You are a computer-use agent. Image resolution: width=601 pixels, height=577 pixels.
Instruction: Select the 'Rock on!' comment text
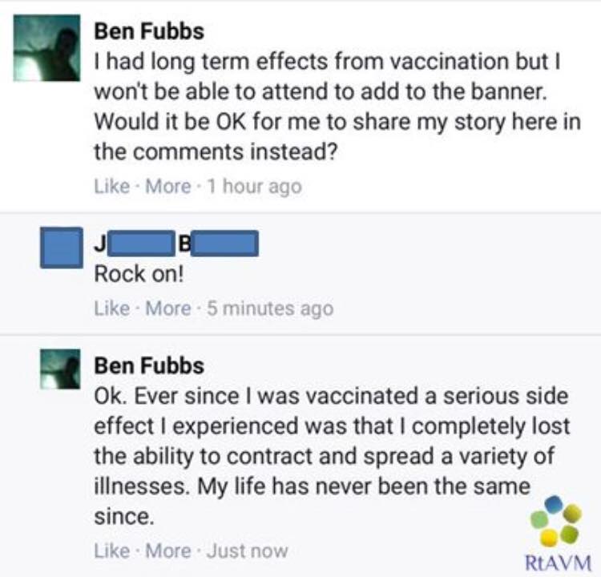coord(139,274)
